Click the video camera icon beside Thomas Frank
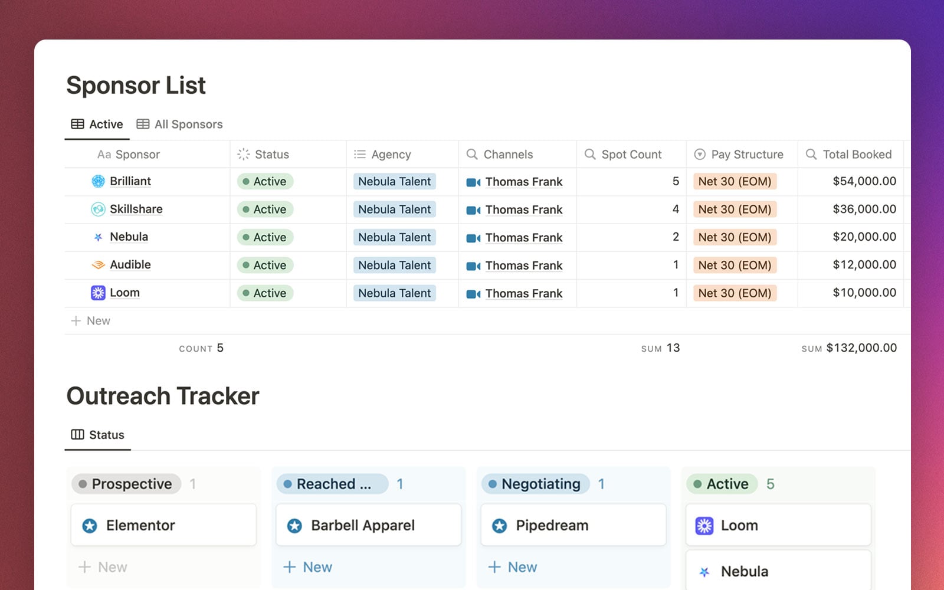Viewport: 944px width, 590px height. click(x=474, y=182)
